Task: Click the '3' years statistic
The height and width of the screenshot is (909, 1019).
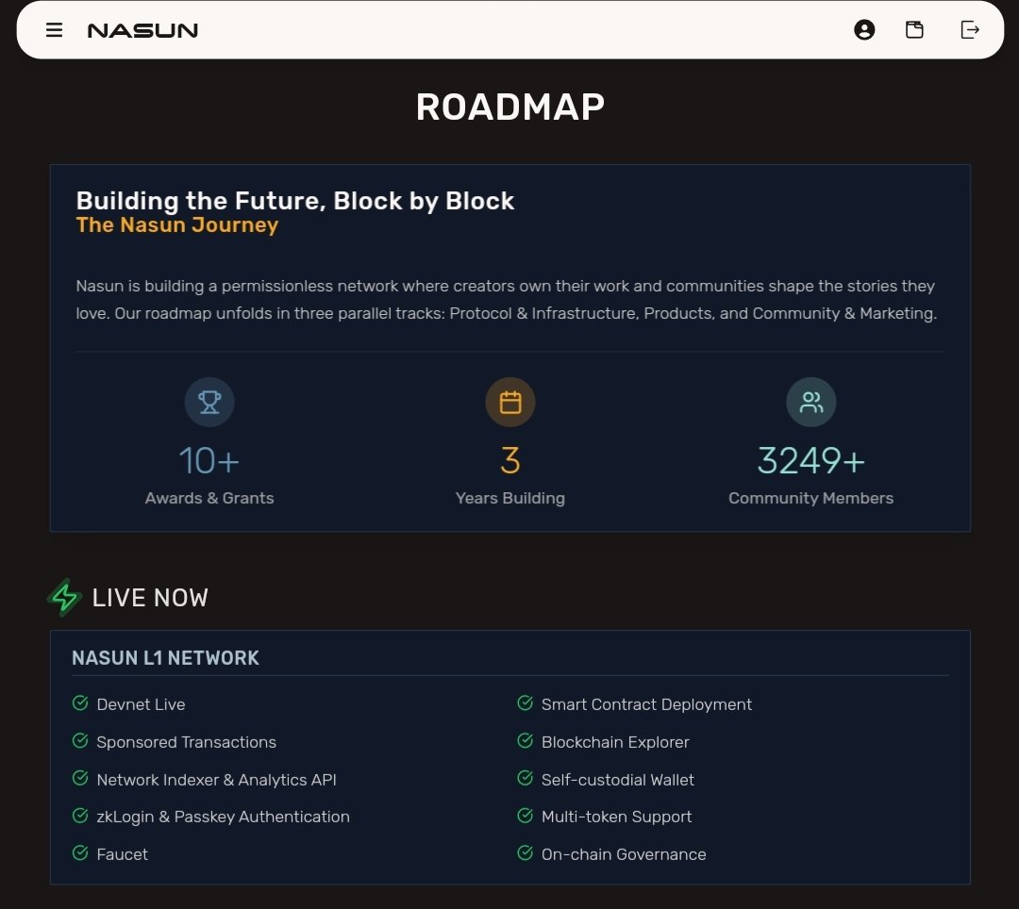Action: (x=510, y=460)
